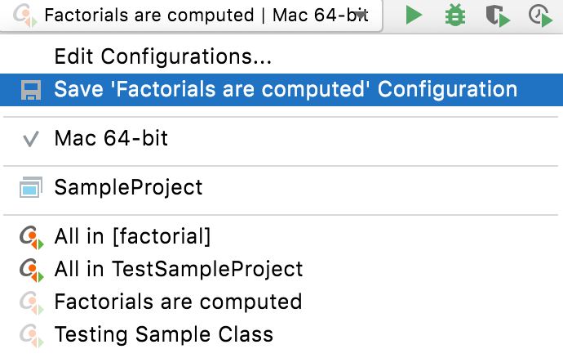Choose the SampleProject entry
This screenshot has height=358, width=563.
(x=128, y=188)
